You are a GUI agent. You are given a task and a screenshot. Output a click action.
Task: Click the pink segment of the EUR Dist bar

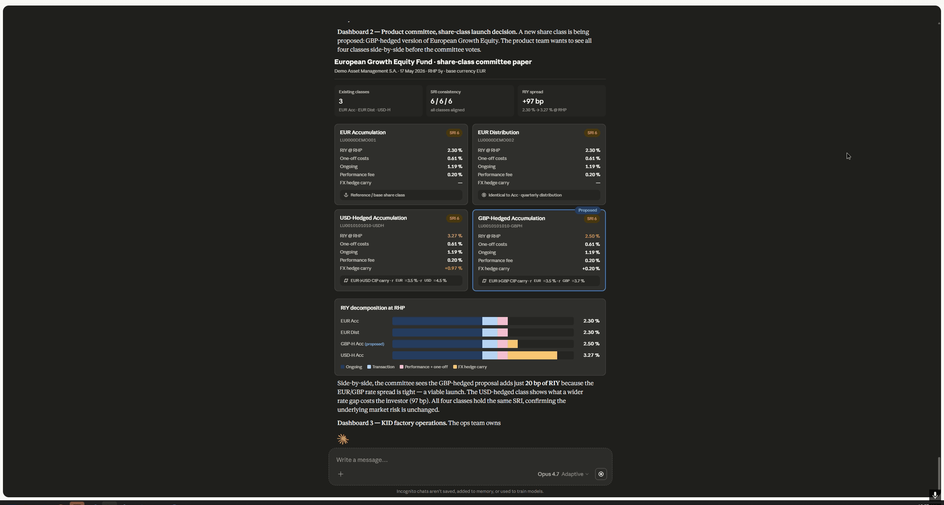[503, 332]
